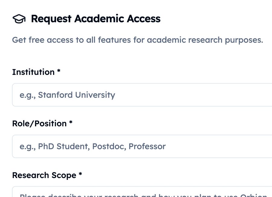Screen dimensions: 272x197
Task: Click the free access description subtitle
Action: tap(138, 40)
